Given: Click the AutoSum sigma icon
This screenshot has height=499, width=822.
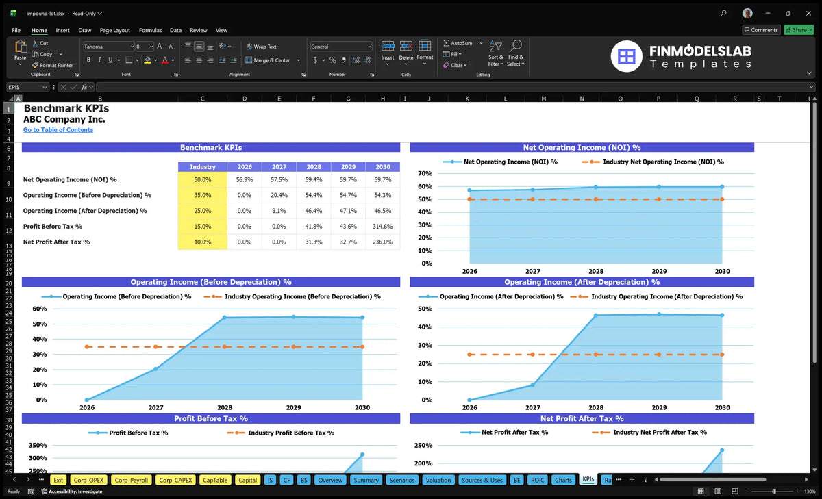Looking at the screenshot, I should 446,43.
